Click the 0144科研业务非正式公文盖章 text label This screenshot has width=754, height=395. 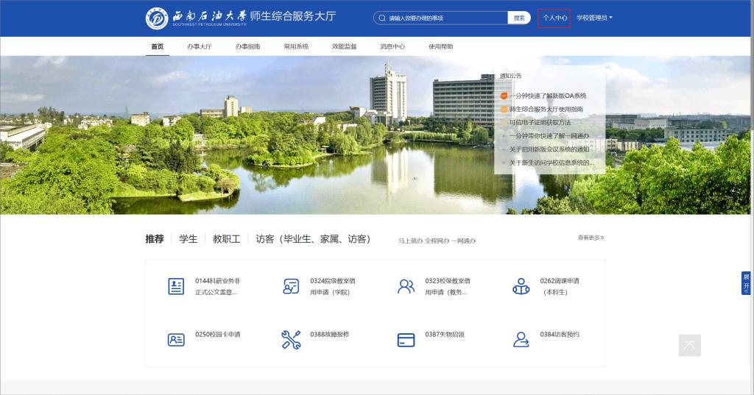pyautogui.click(x=218, y=286)
